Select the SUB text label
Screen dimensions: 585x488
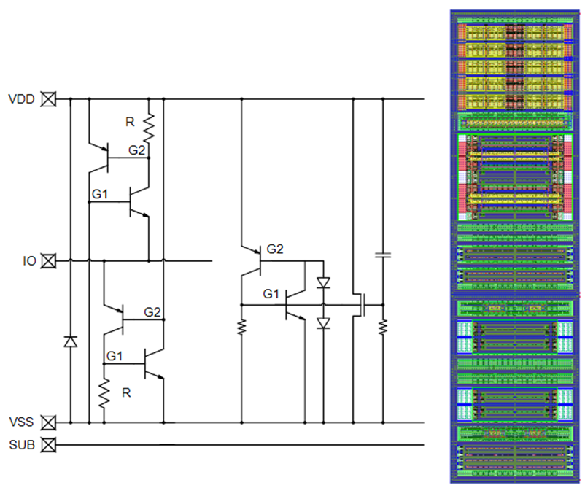21,444
